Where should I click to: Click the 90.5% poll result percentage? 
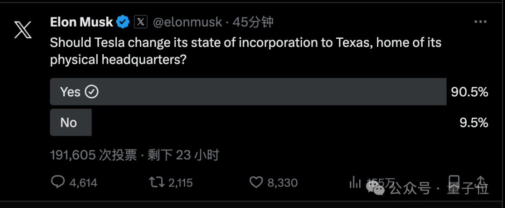[469, 92]
